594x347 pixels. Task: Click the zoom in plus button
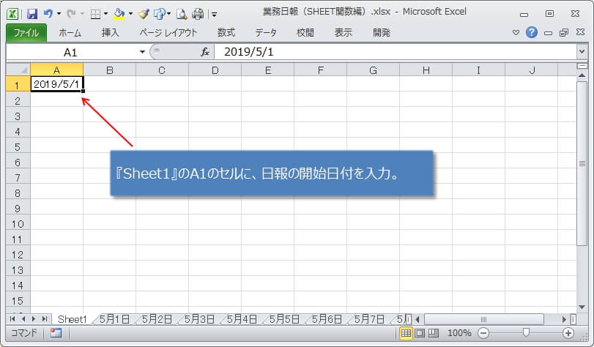(568, 333)
